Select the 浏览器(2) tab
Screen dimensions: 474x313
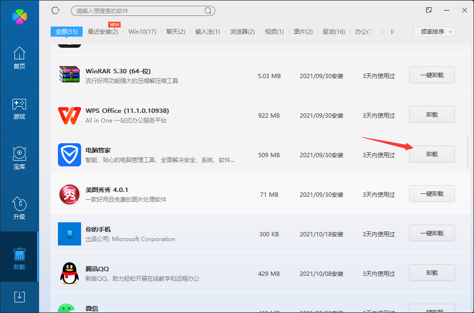[242, 32]
